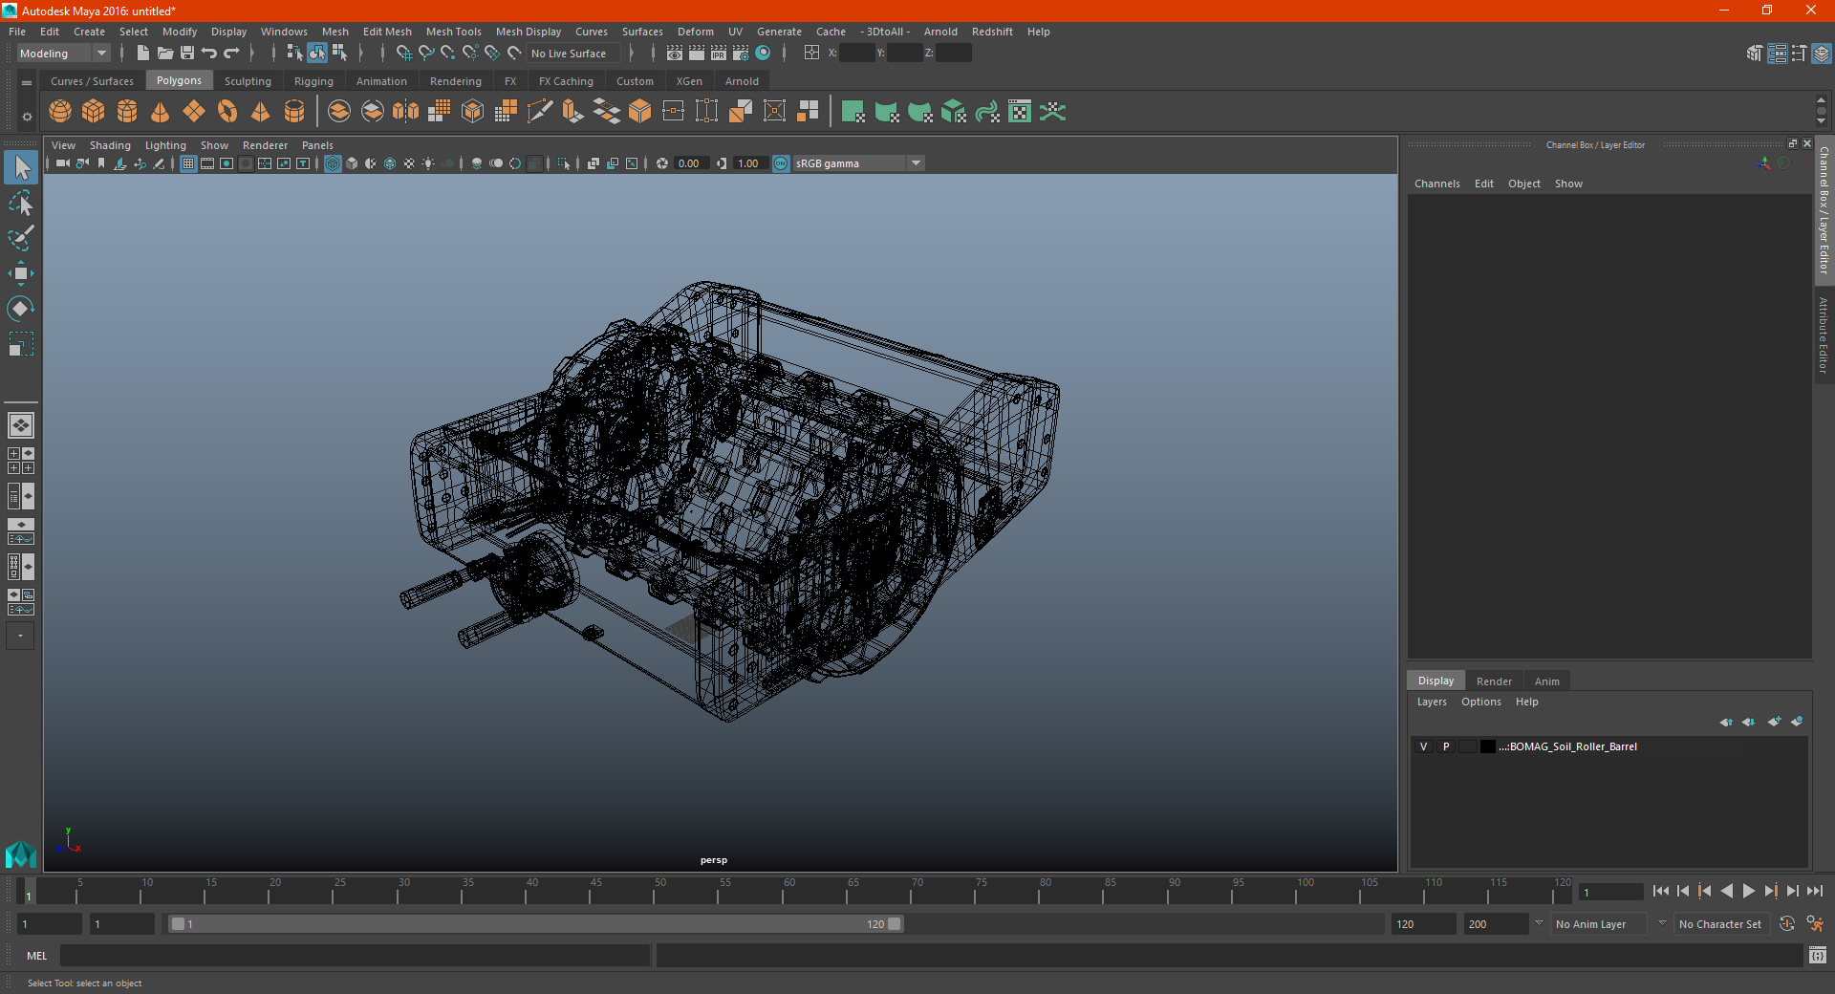Select the Move tool in toolbox
Screen dimensions: 1835x994
tap(21, 273)
